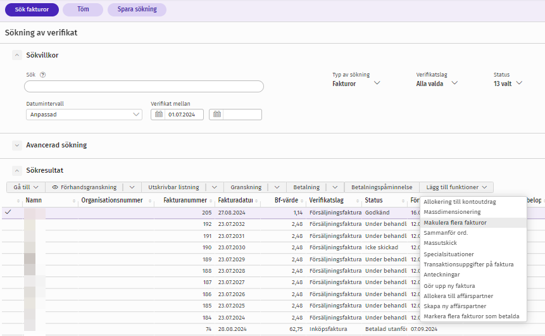Click the start date field 01.07.2024
Viewport: 545px width, 336px height.
pos(184,115)
